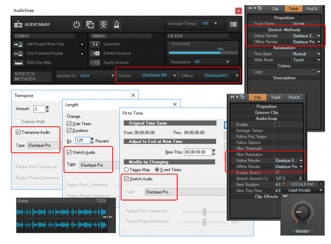Open the AudioSnap options list icon
Image resolution: width=331 pixels, height=244 pixels.
tap(233, 25)
